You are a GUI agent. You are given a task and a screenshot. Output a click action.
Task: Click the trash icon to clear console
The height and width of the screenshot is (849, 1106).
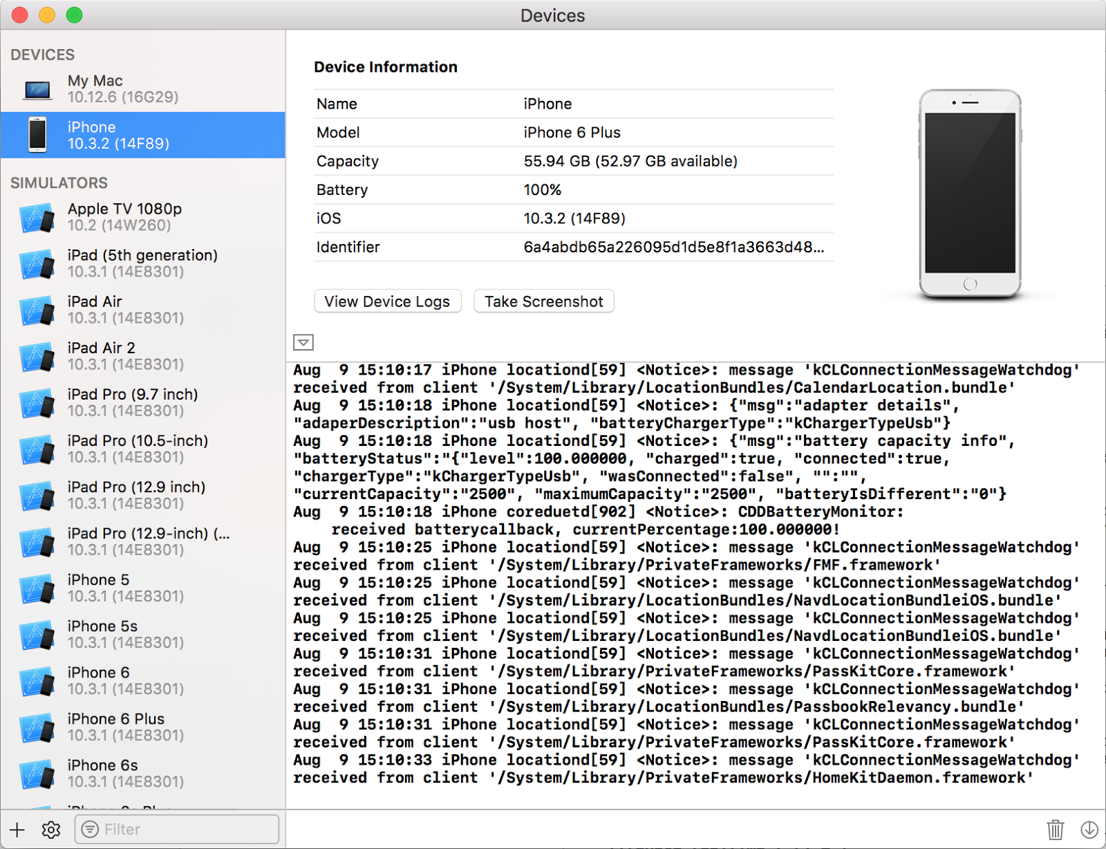click(1056, 829)
